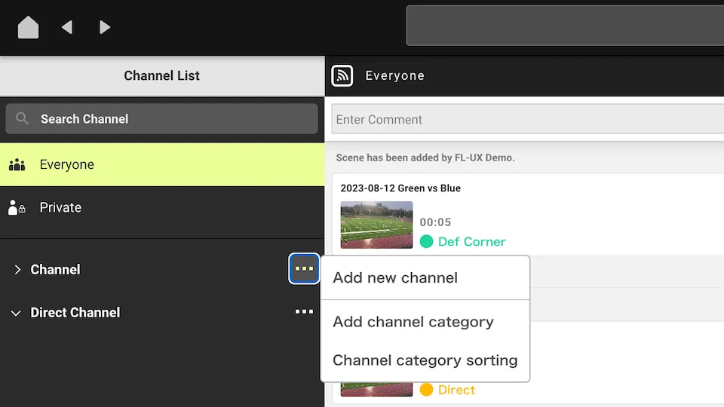Click the 00:05 timestamp
Screen dimensions: 724x407
(x=435, y=222)
